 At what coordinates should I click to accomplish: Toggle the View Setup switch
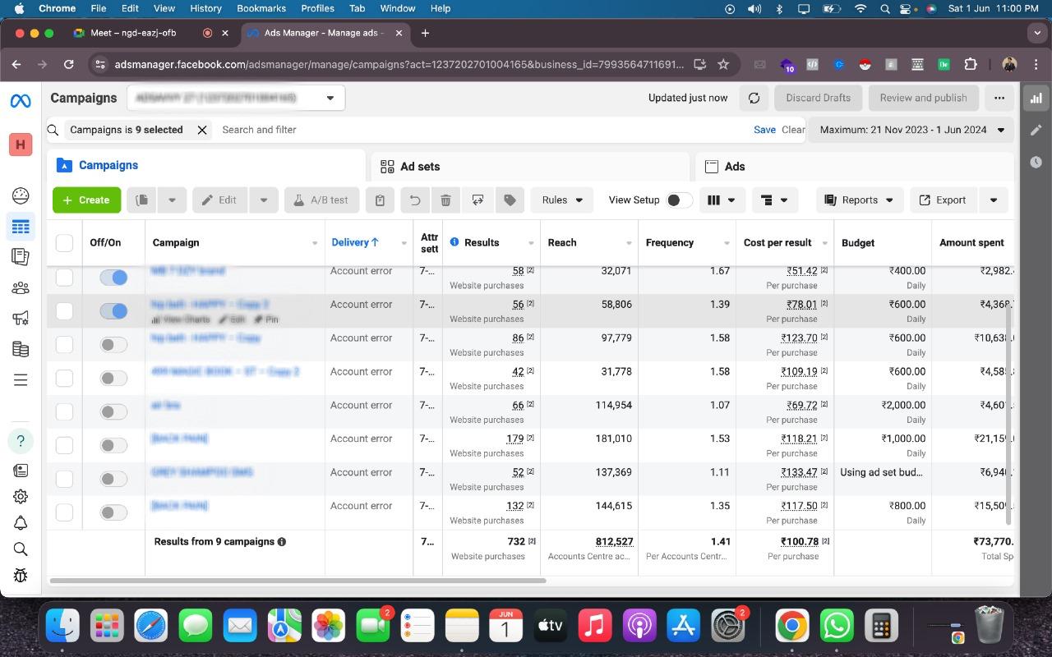click(679, 200)
